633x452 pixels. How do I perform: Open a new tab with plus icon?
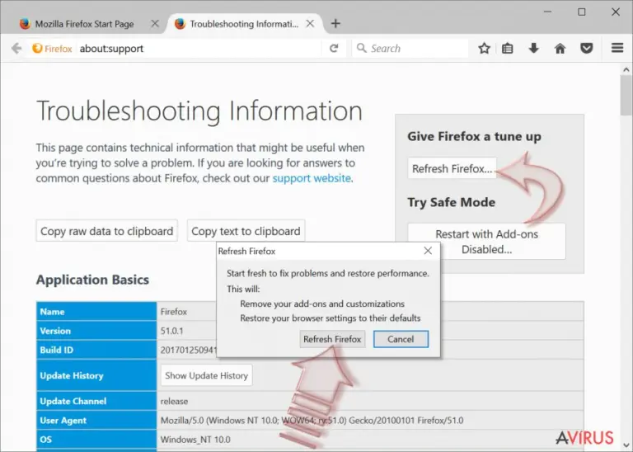335,23
